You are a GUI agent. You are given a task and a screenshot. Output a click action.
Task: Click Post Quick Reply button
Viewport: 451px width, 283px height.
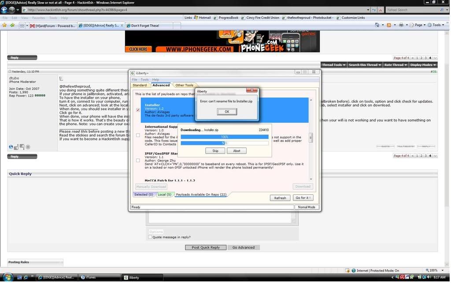pyautogui.click(x=206, y=247)
